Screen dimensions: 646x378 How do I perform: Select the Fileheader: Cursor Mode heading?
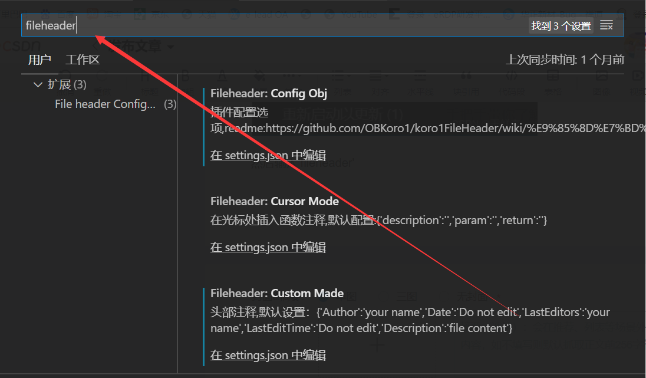(x=275, y=201)
